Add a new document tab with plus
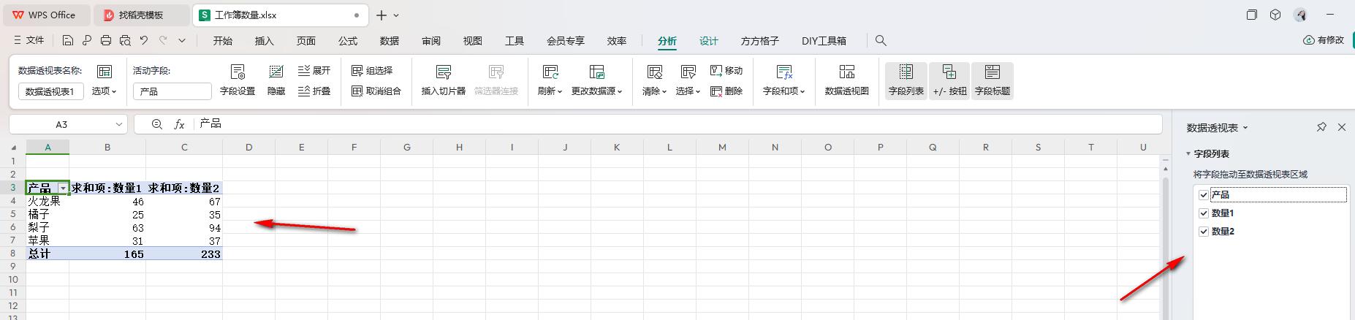This screenshot has width=1355, height=320. (x=382, y=15)
